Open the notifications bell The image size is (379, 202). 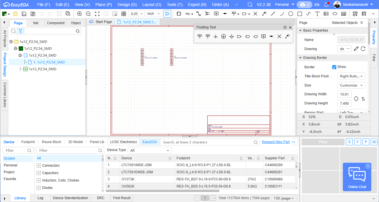(x=326, y=5)
